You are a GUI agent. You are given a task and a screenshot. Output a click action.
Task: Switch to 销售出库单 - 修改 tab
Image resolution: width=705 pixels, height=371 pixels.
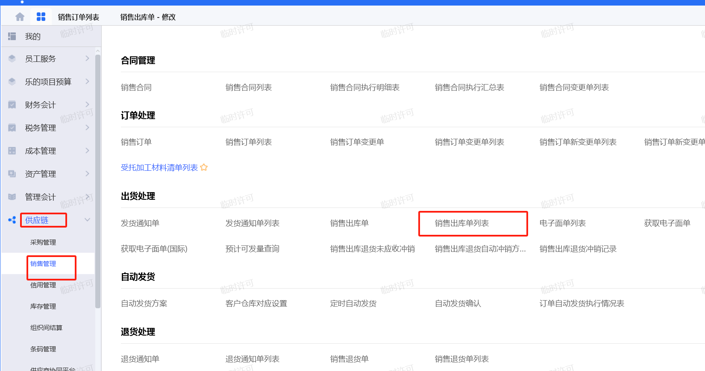point(148,17)
